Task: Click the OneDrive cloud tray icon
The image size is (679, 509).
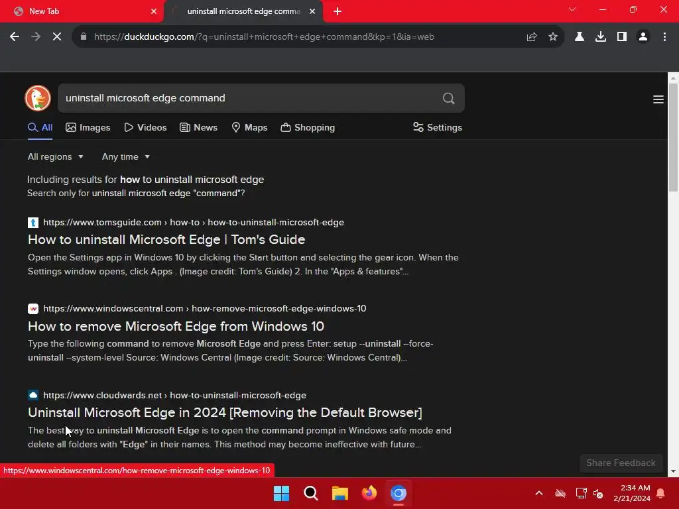Action: click(x=560, y=493)
